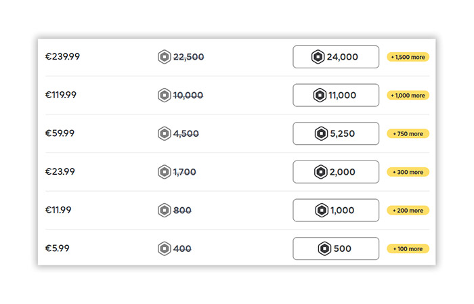The image size is (474, 304).
Task: Select the 5,250 Robux package button
Action: click(x=336, y=133)
